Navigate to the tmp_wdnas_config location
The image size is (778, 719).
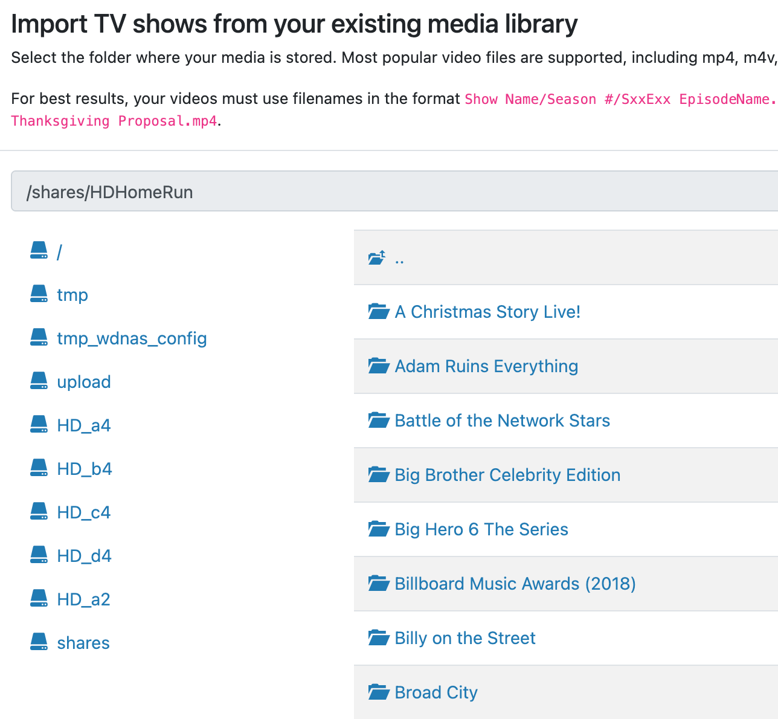(x=132, y=338)
